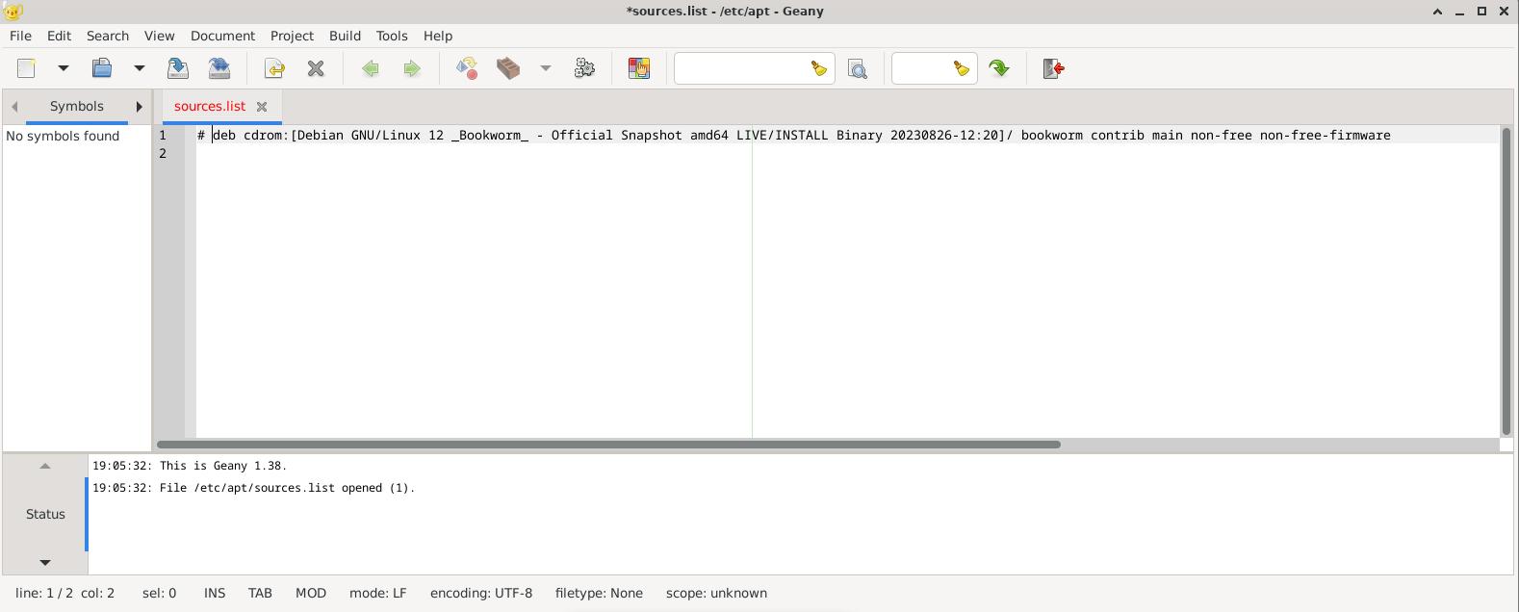
Task: Click the horizontal editor scrollbar
Action: (x=608, y=445)
